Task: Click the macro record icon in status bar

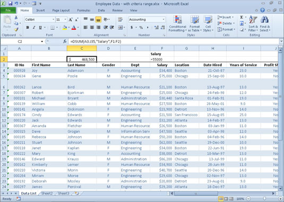Action: coord(19,199)
